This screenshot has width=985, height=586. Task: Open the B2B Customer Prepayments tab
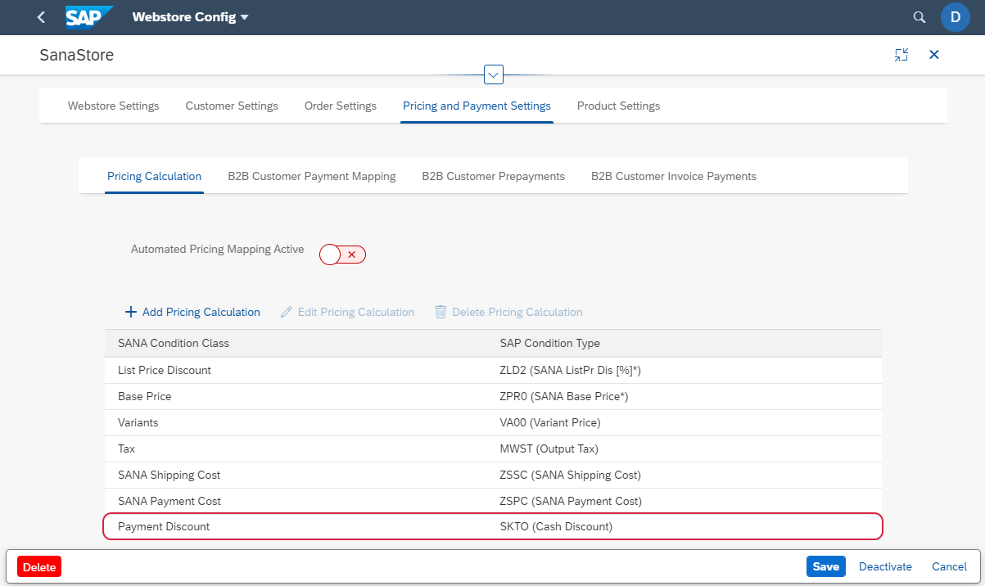click(494, 176)
